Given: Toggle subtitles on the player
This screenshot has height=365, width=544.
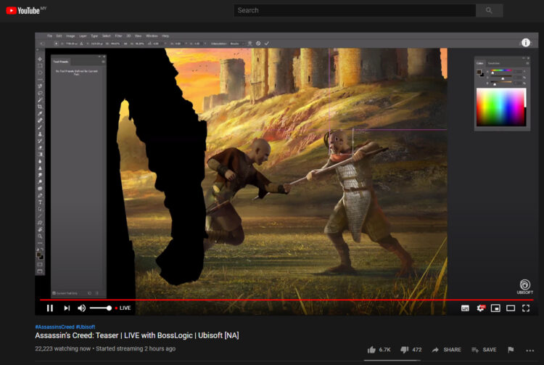Looking at the screenshot, I should pyautogui.click(x=465, y=308).
